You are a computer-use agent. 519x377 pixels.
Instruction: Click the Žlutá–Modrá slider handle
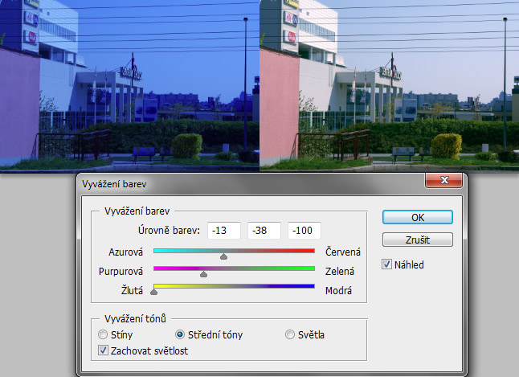153,293
